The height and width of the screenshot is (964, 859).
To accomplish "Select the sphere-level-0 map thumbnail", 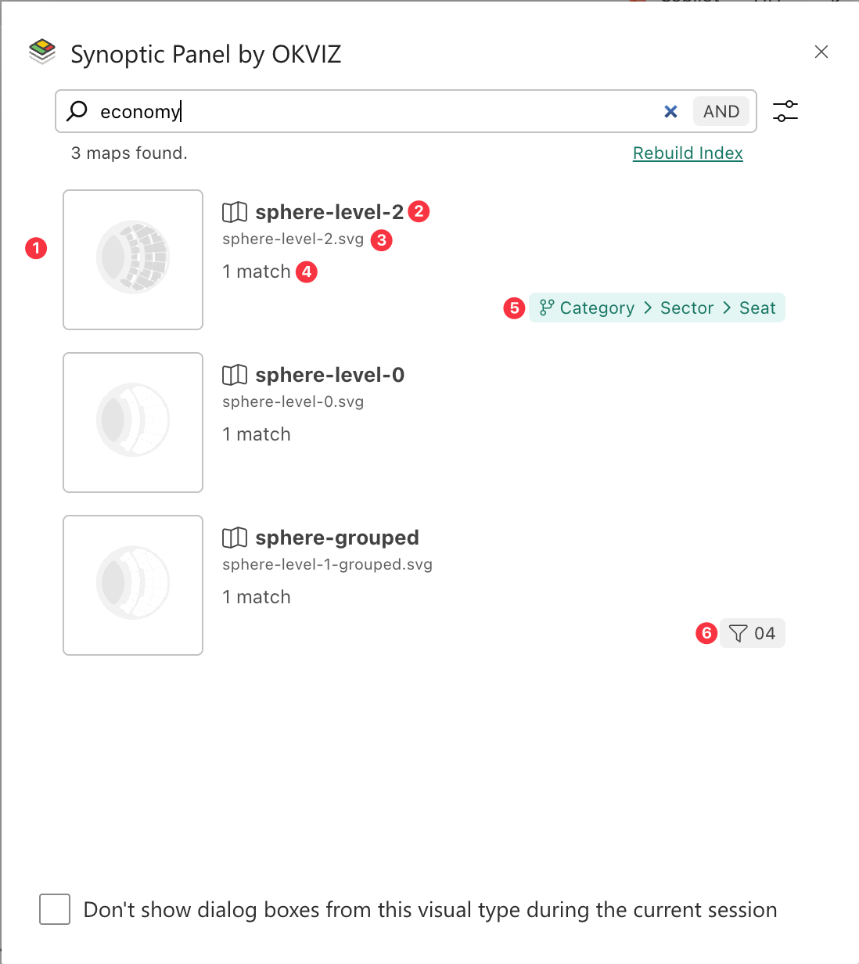I will point(133,423).
